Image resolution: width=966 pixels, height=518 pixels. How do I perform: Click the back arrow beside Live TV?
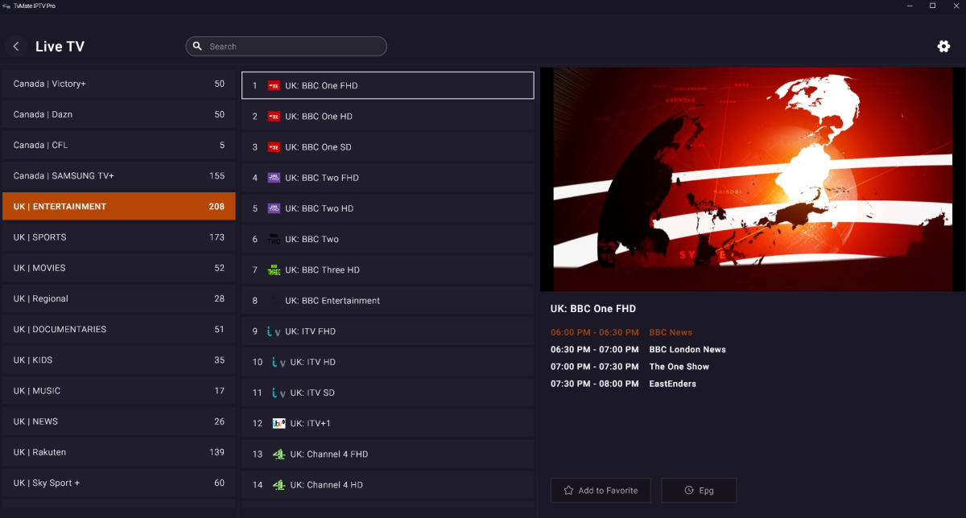tap(16, 47)
